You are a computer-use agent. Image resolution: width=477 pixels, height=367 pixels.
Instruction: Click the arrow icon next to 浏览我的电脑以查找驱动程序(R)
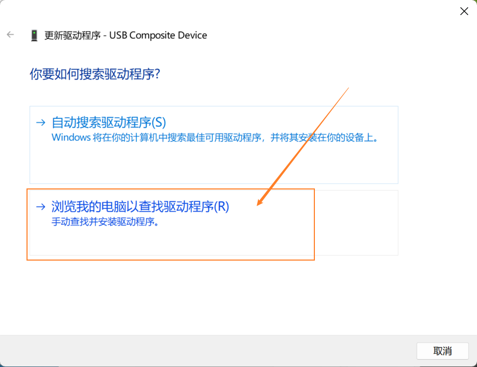click(41, 207)
